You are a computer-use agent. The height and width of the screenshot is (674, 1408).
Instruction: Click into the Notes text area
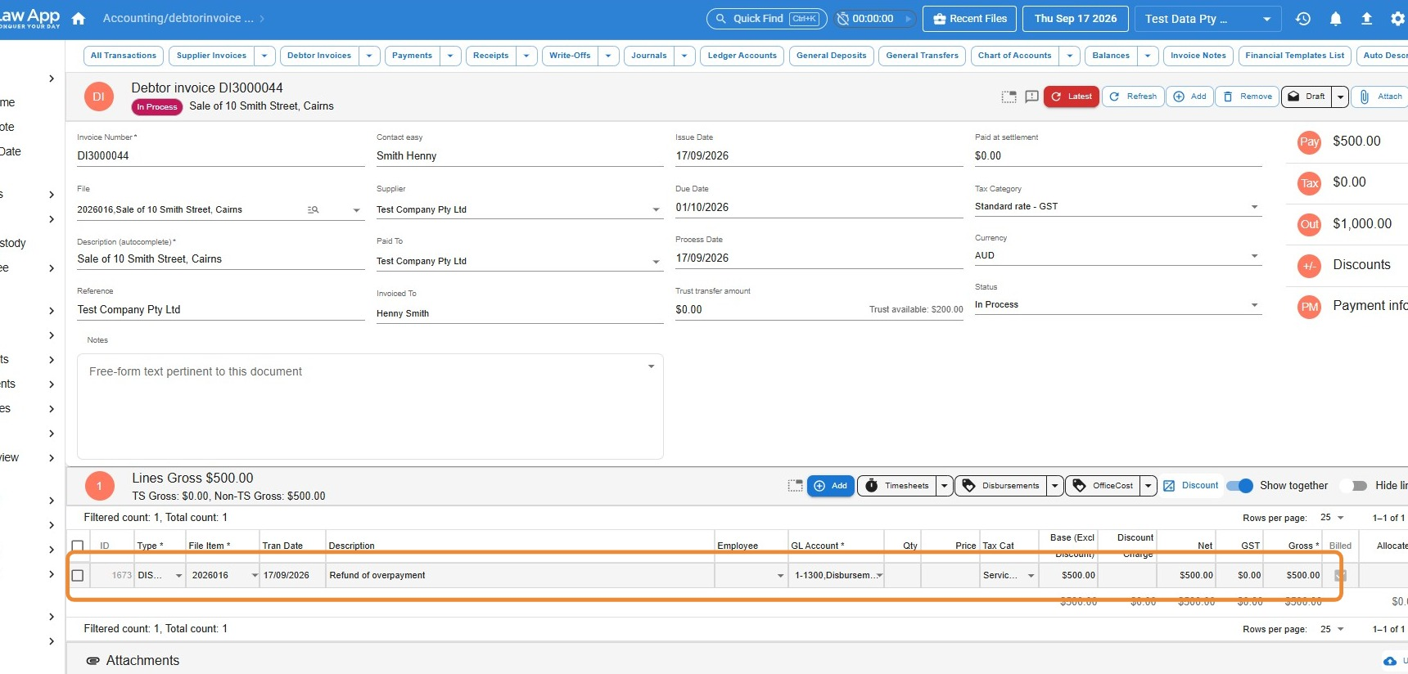(x=370, y=407)
